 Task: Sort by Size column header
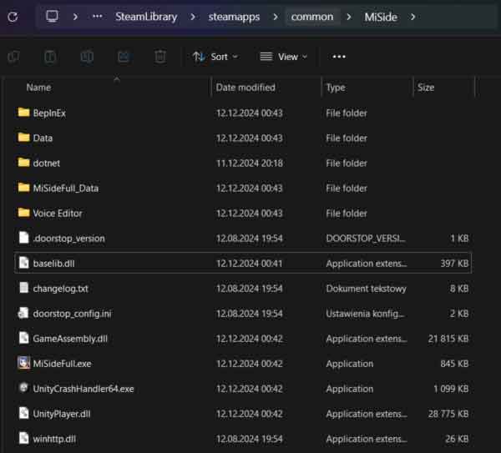tap(426, 88)
